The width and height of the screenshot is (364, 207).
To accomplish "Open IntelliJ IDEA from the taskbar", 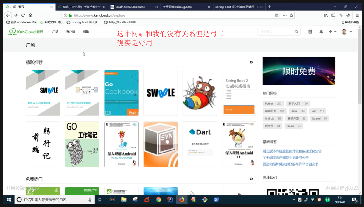I will point(170,200).
